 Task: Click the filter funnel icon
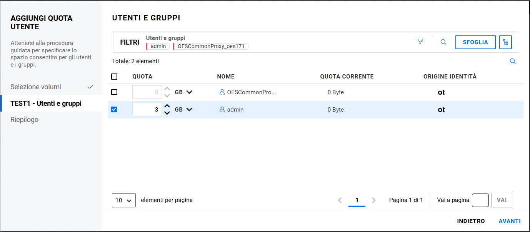pos(420,42)
